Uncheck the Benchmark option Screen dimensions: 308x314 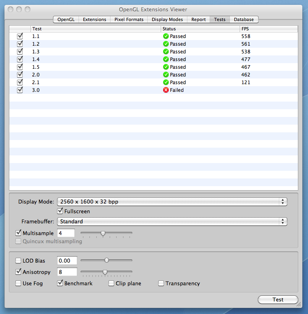60,283
